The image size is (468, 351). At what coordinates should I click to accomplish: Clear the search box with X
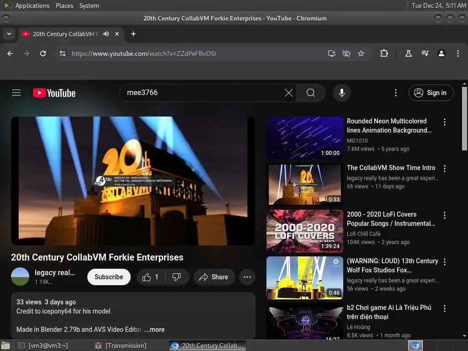[289, 93]
